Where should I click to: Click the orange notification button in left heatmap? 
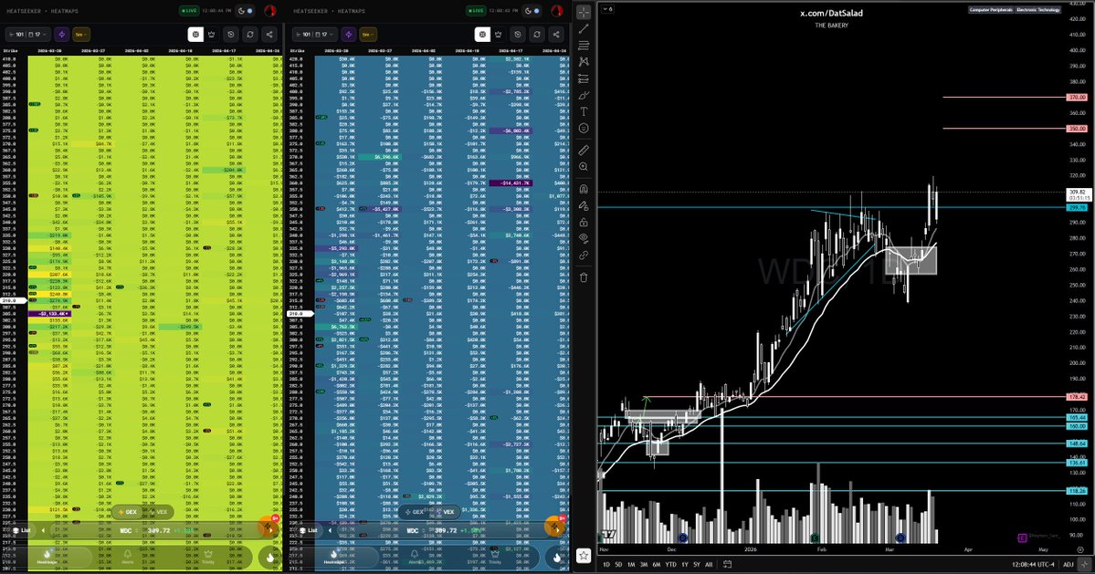268,527
